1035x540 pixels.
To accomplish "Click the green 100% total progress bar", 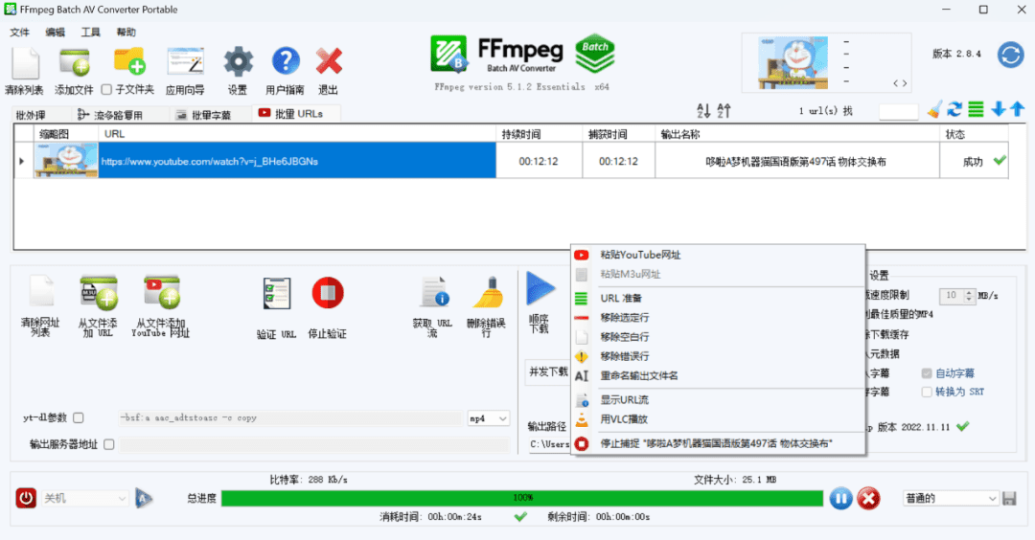I will [x=522, y=498].
